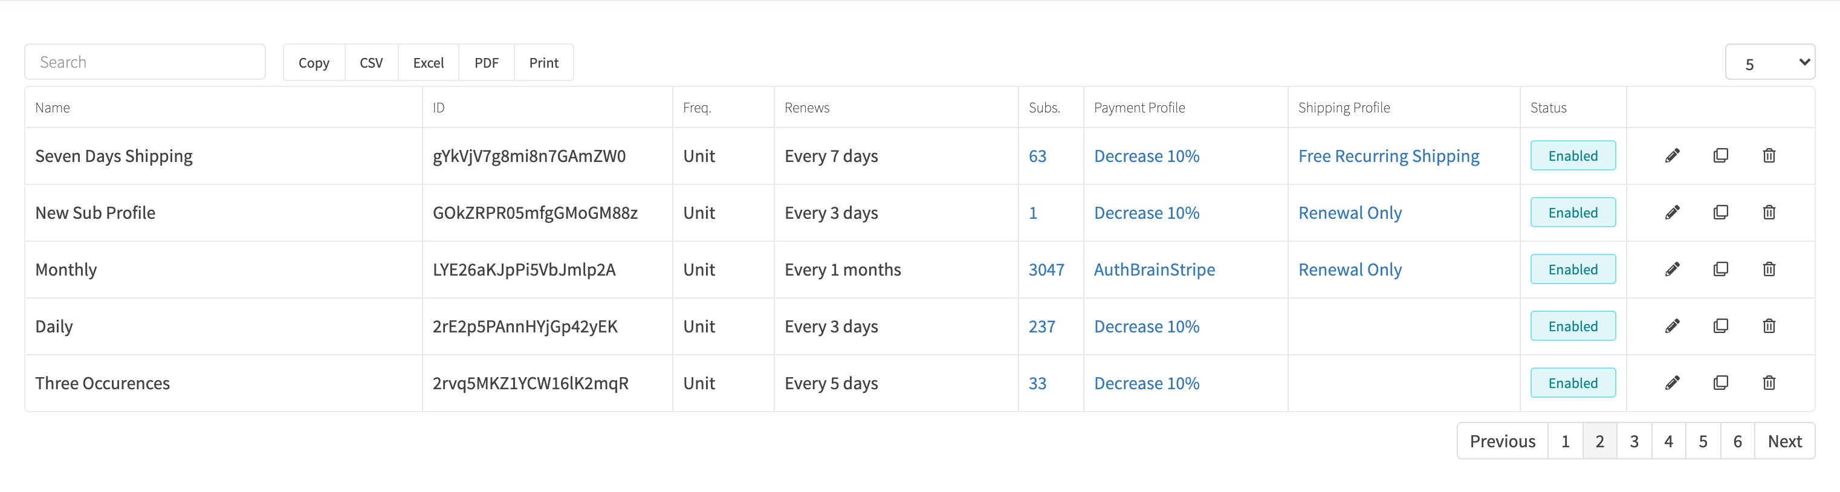Open Decrease 10% for the Daily row

[1147, 326]
